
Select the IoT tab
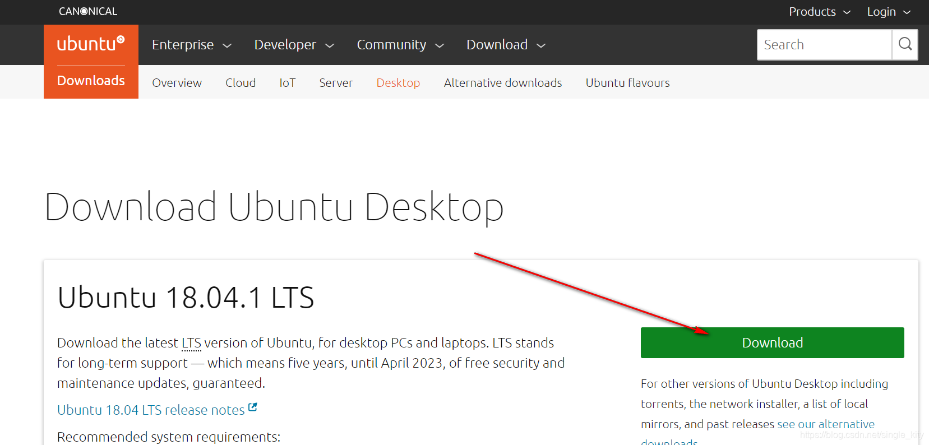coord(288,83)
